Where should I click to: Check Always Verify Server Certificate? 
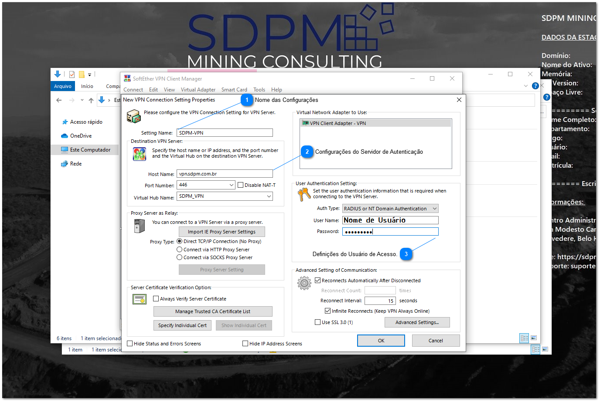coord(156,299)
